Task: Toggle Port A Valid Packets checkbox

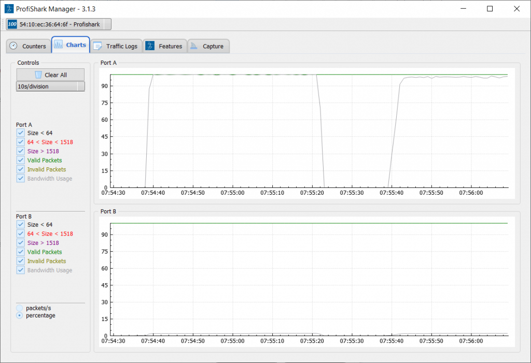Action: [21, 160]
